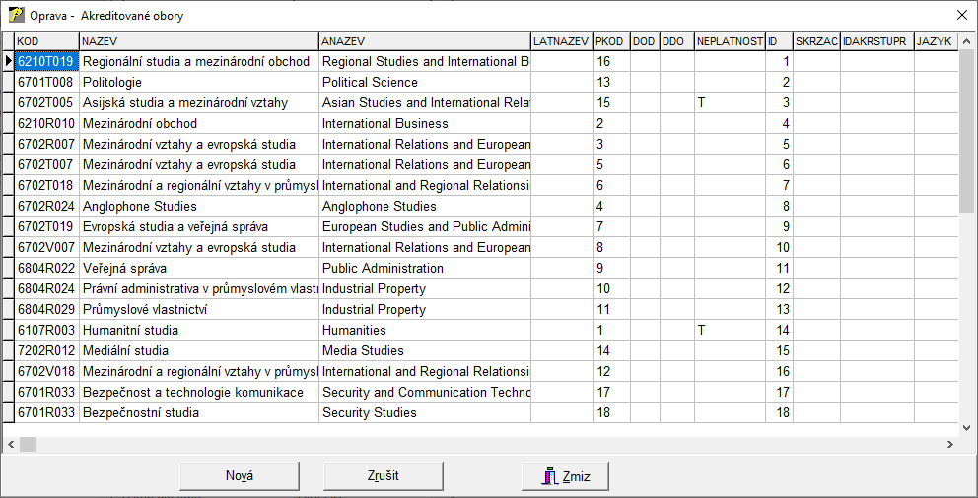Click the NEPLATNOST column header
The width and height of the screenshot is (978, 498).
click(x=729, y=41)
